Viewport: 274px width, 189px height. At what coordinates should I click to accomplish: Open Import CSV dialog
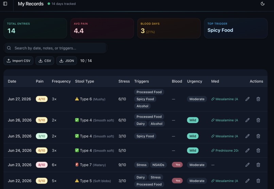coord(18,61)
